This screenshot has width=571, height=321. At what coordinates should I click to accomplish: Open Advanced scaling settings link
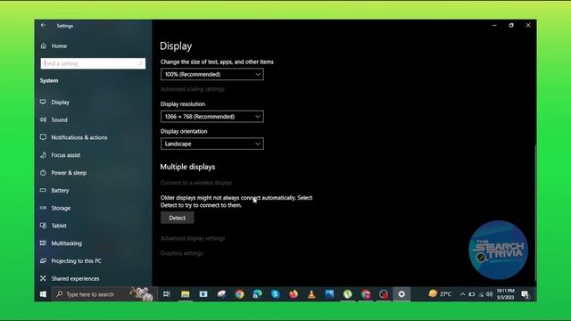[x=193, y=89]
